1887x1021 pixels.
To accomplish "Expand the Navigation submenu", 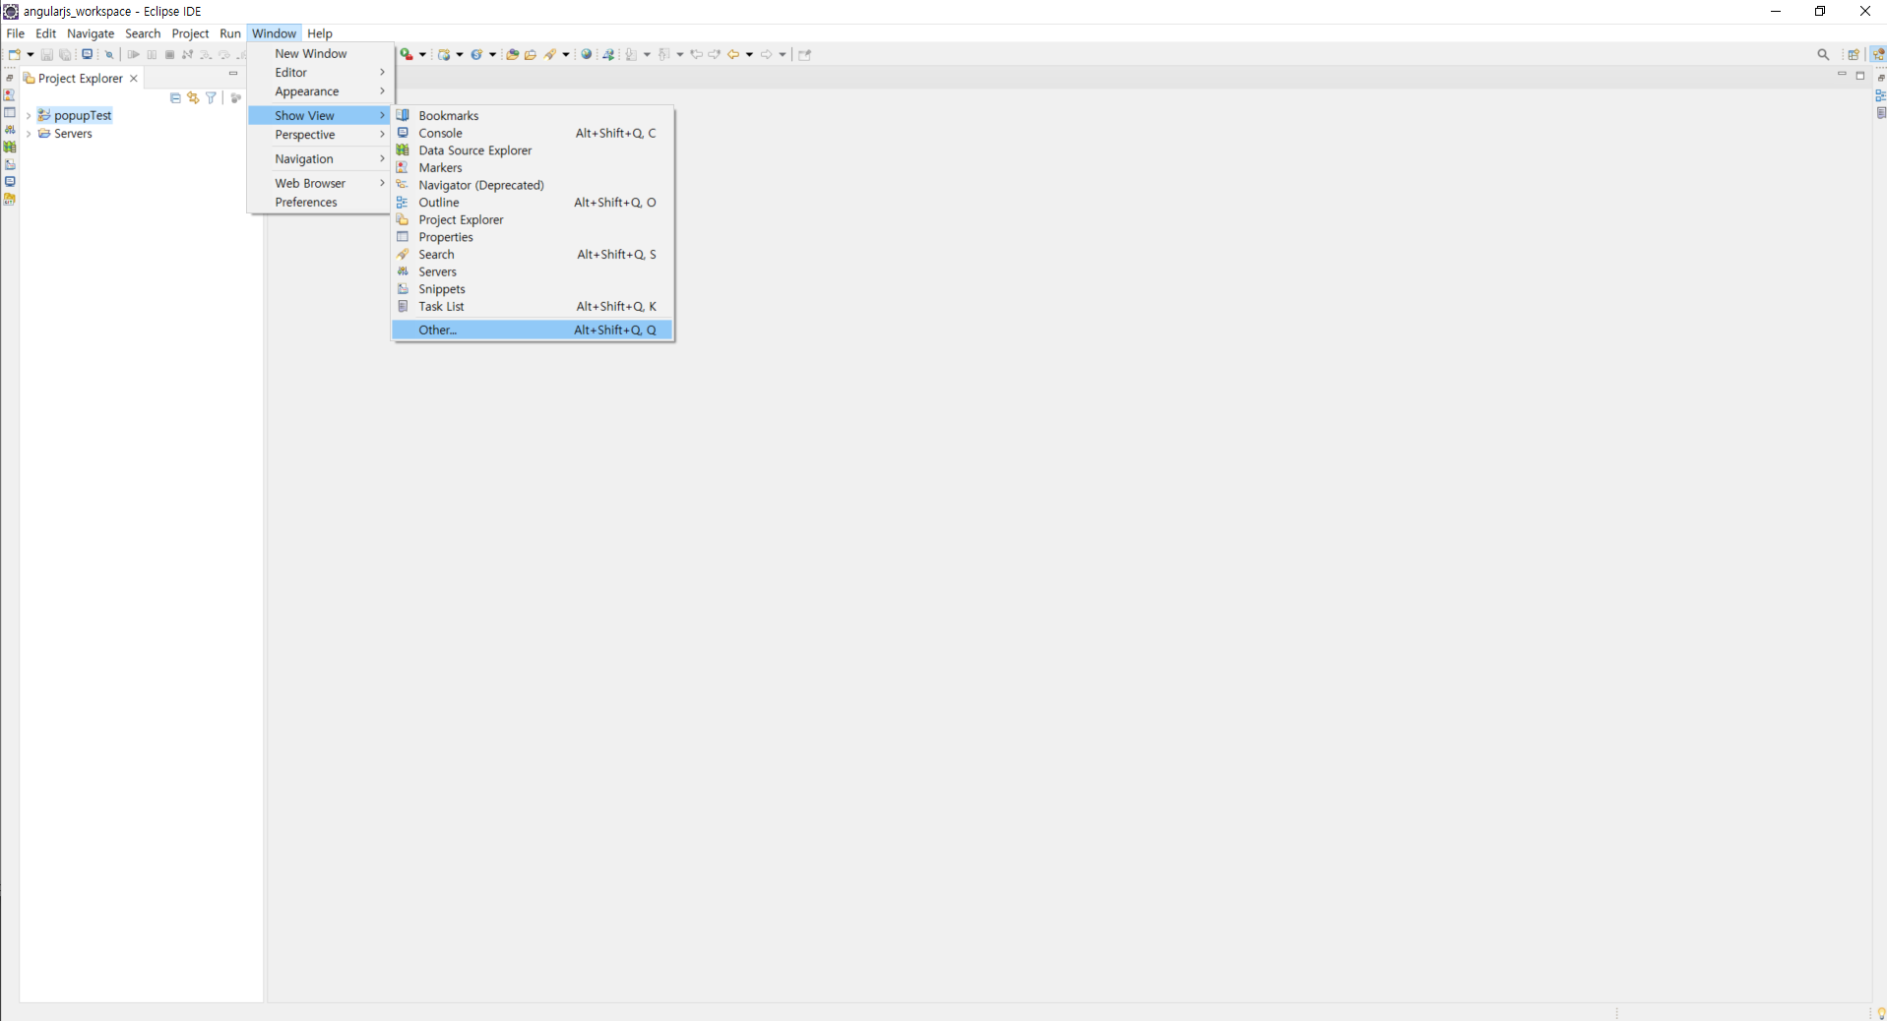I will click(321, 159).
